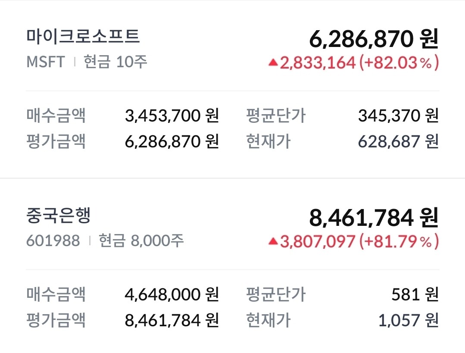Click the 628,687 원 current price
This screenshot has height=353, width=465.
[x=398, y=141]
